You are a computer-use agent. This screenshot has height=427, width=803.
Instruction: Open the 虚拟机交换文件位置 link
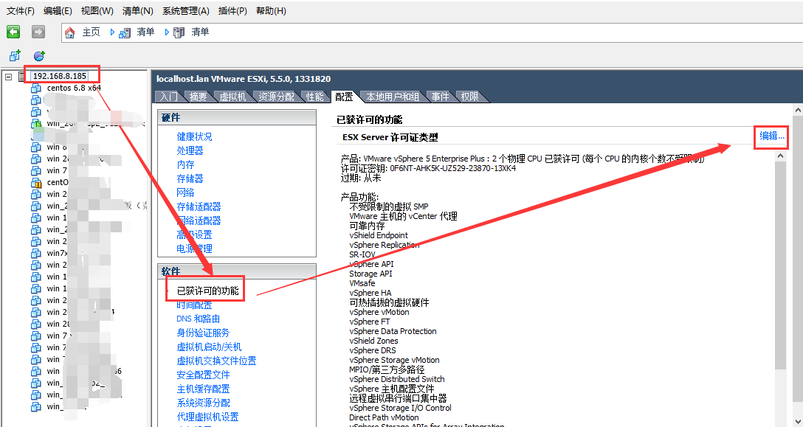(217, 361)
